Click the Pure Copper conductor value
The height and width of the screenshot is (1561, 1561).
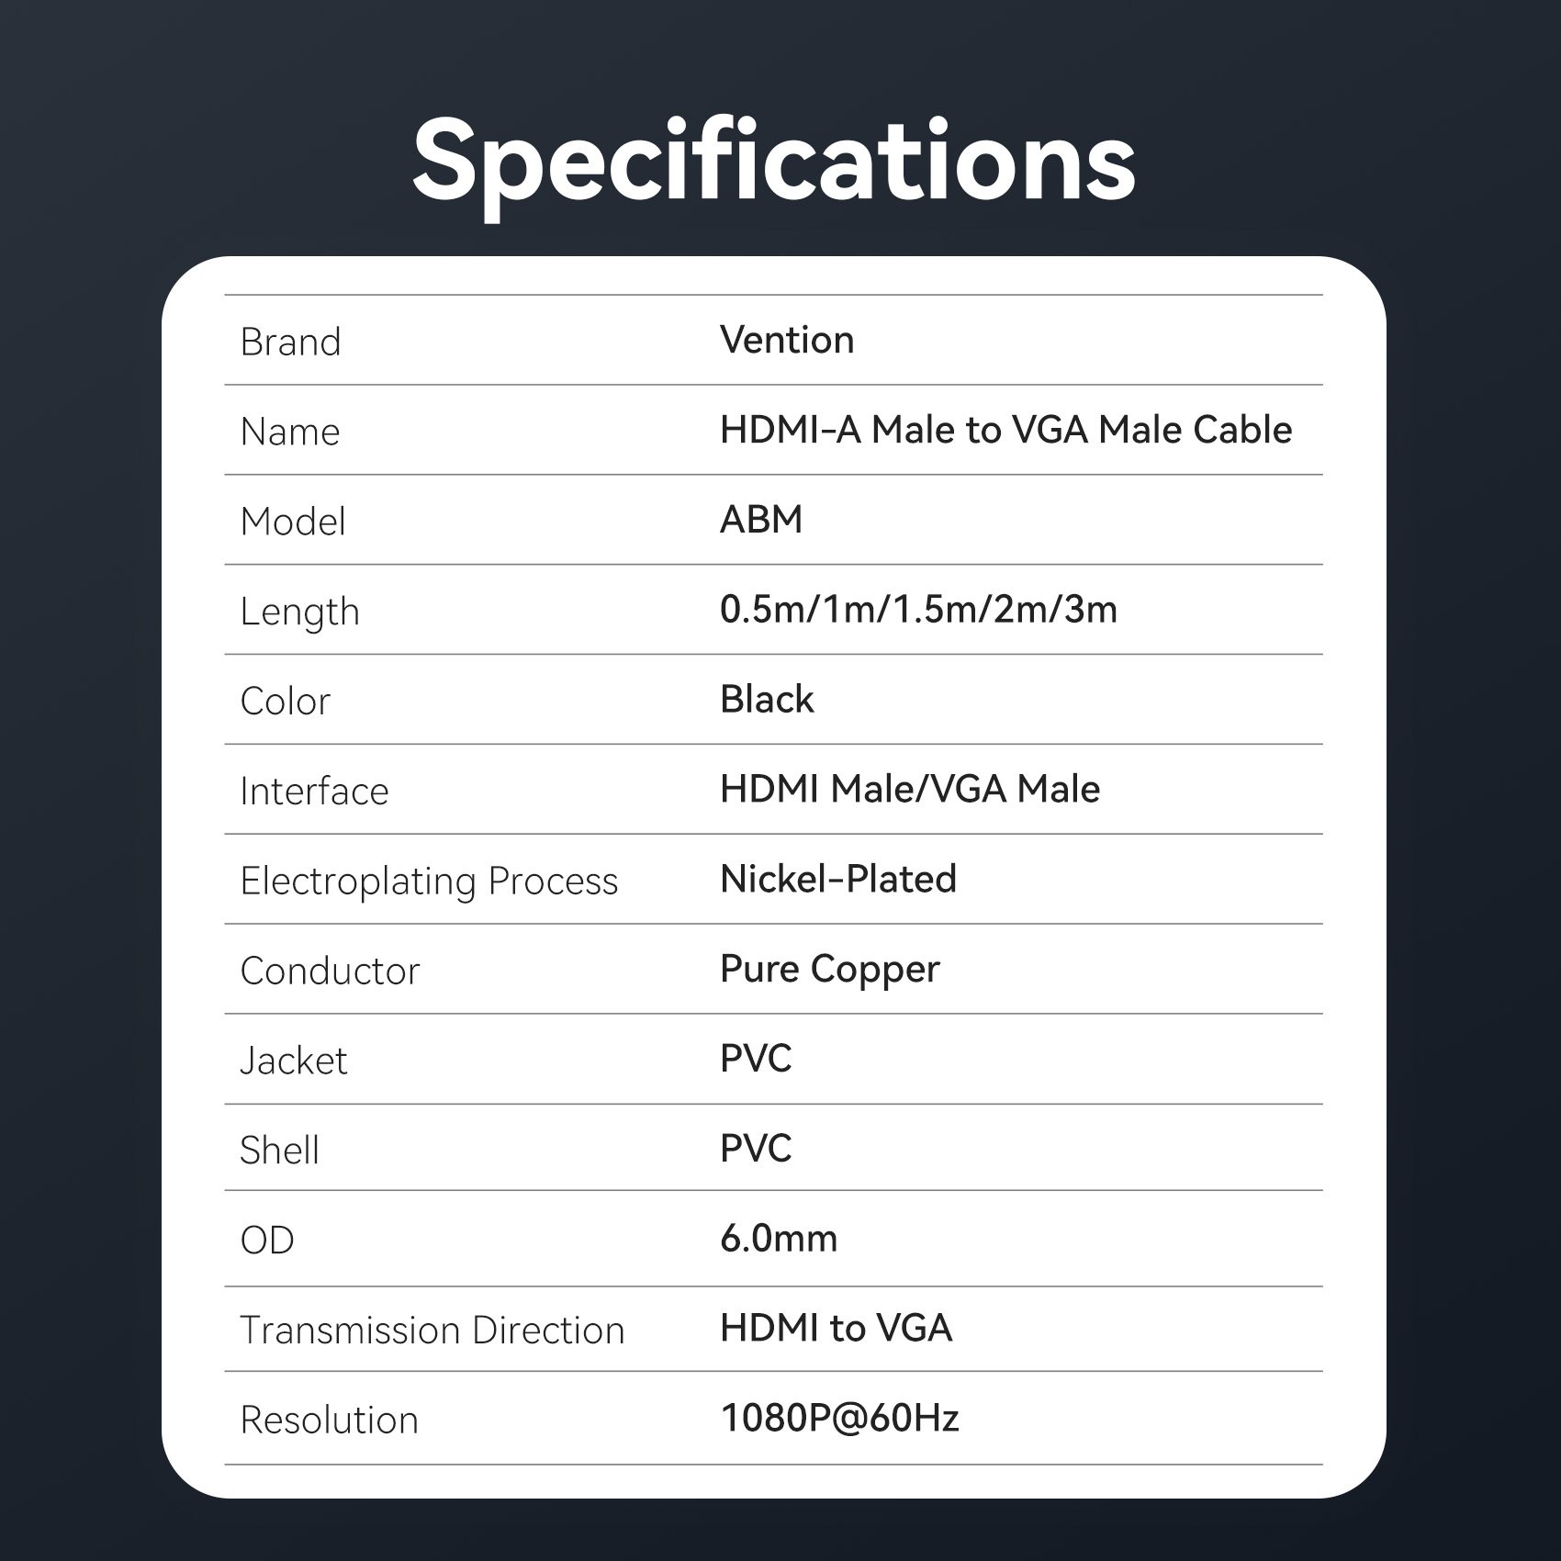click(829, 970)
